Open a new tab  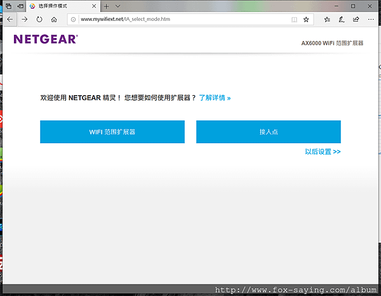point(106,6)
